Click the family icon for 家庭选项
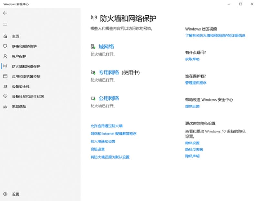This screenshot has width=258, height=201. point(5,106)
